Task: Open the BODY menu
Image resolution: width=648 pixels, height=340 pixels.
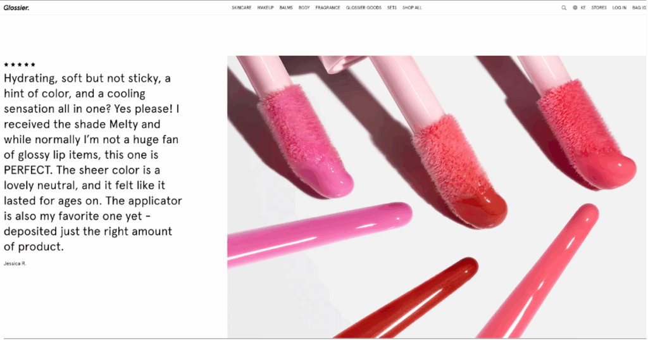Action: (x=304, y=8)
